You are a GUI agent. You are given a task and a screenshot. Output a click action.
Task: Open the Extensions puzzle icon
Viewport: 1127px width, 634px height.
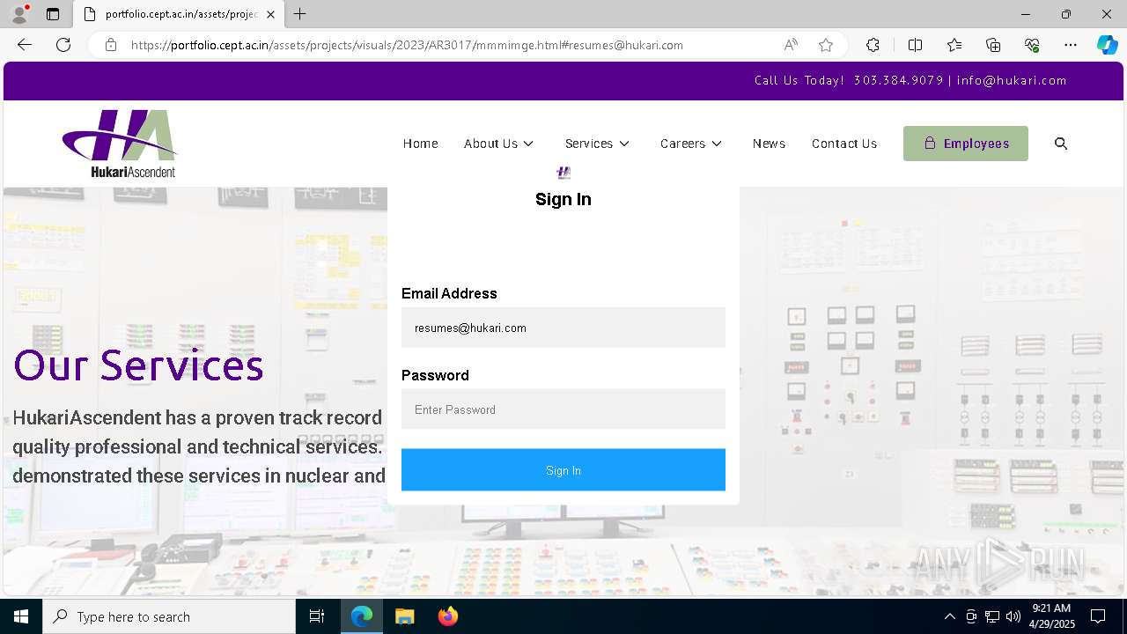click(x=873, y=45)
